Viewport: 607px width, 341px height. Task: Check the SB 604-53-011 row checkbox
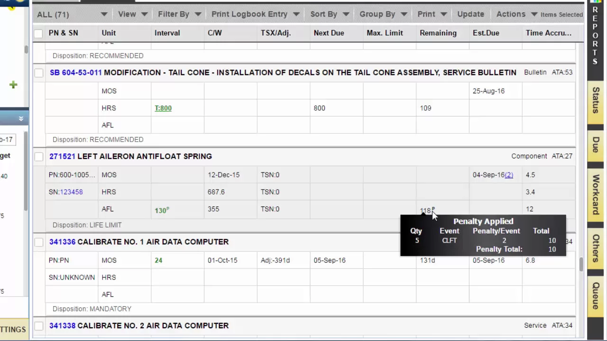pos(39,72)
